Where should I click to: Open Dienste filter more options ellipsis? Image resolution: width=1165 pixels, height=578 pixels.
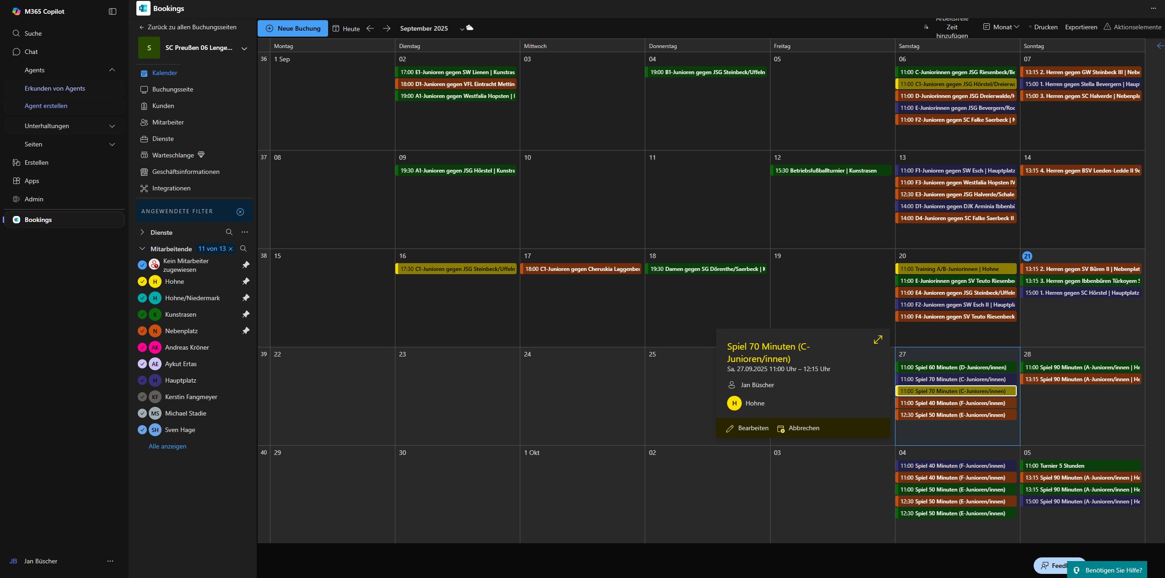(245, 232)
